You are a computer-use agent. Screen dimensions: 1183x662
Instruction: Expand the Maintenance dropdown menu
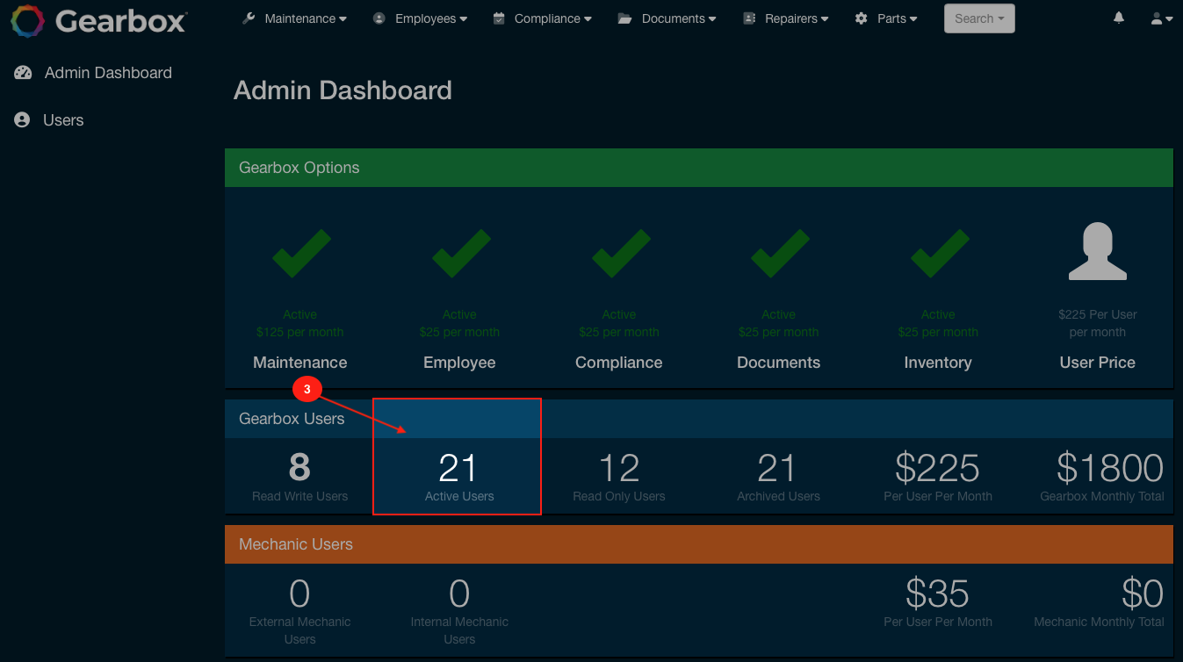click(x=294, y=18)
